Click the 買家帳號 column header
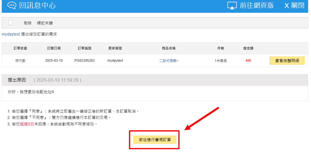The height and width of the screenshot is (153, 311). [x=115, y=48]
